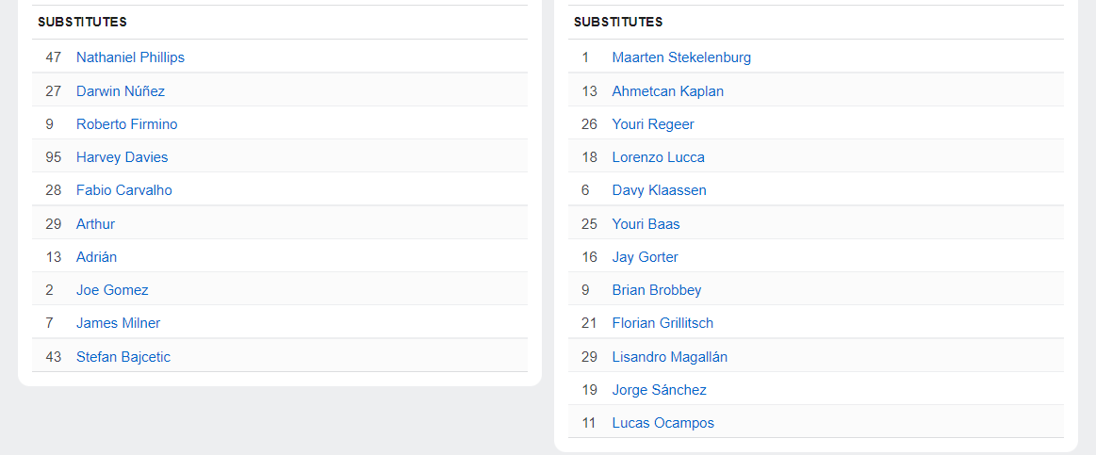Open Brian Brobbey profile link

point(656,290)
